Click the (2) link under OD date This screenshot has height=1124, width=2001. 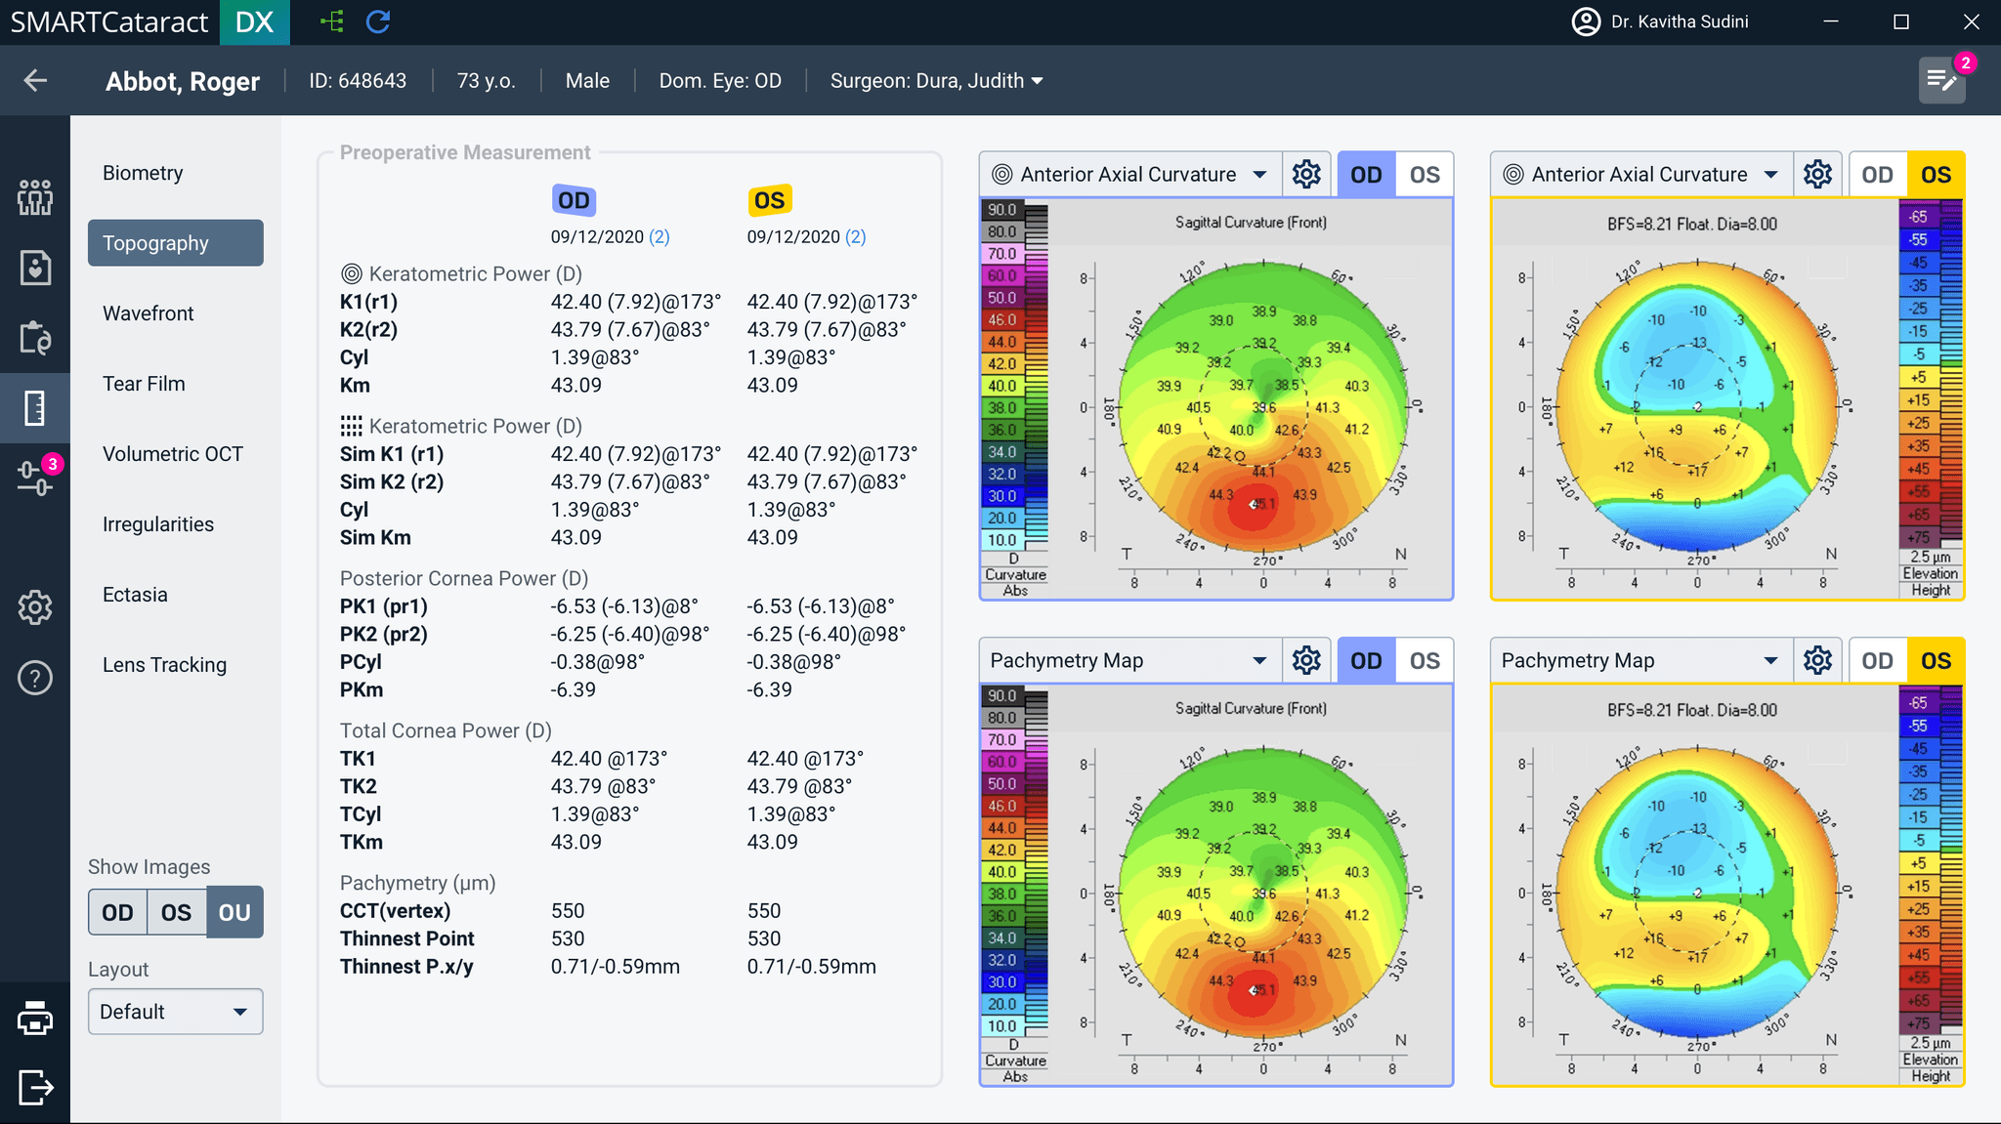(660, 237)
